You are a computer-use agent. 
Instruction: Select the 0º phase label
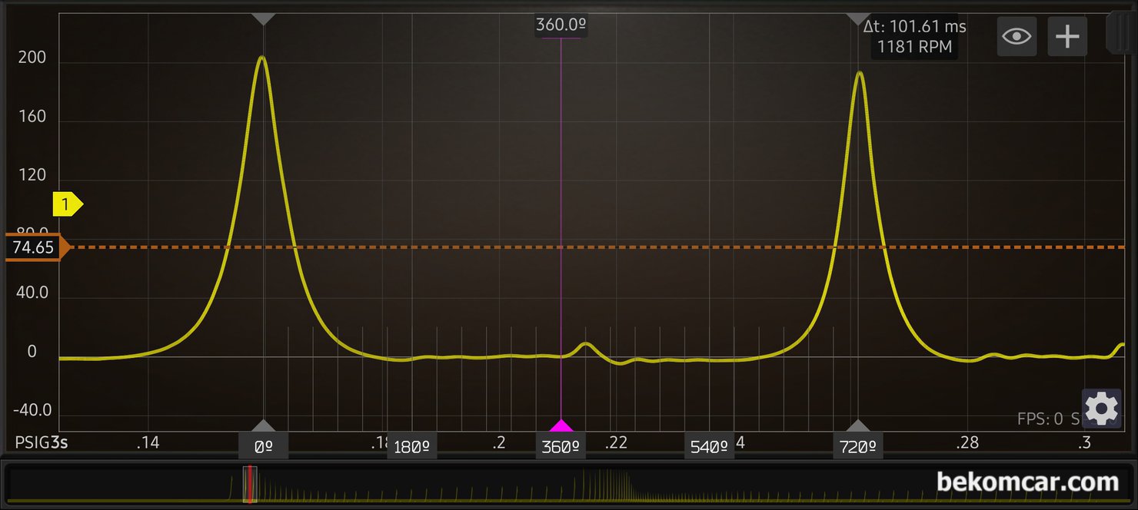264,446
